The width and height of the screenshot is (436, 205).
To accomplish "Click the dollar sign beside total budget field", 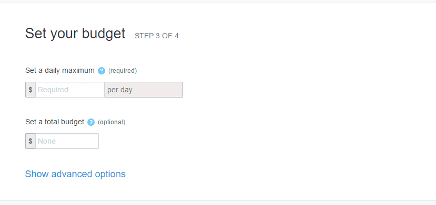I will click(31, 141).
